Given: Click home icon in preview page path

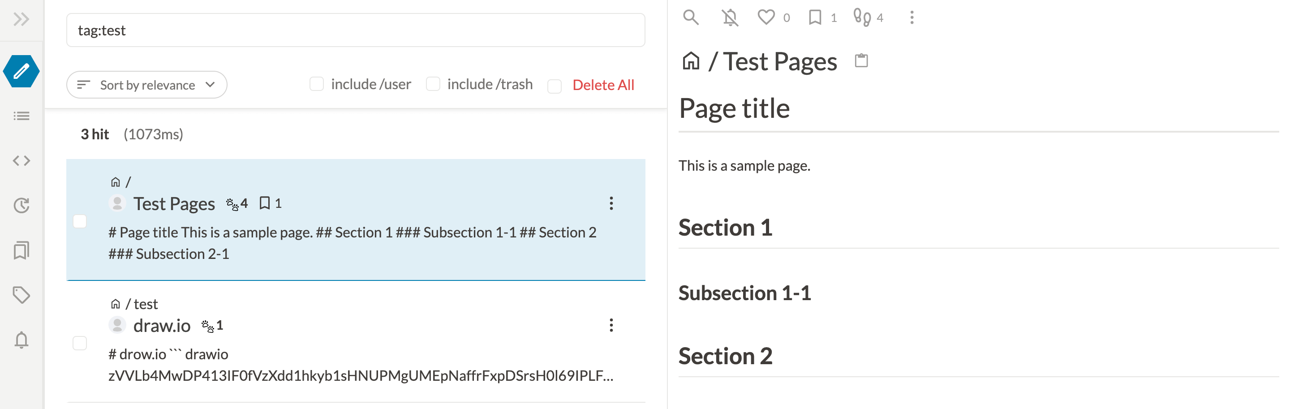Looking at the screenshot, I should click(691, 61).
